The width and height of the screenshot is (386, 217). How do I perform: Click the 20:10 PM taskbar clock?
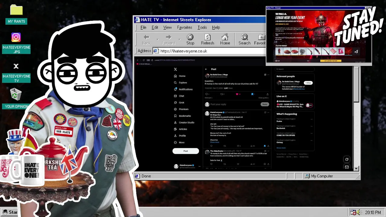373,212
